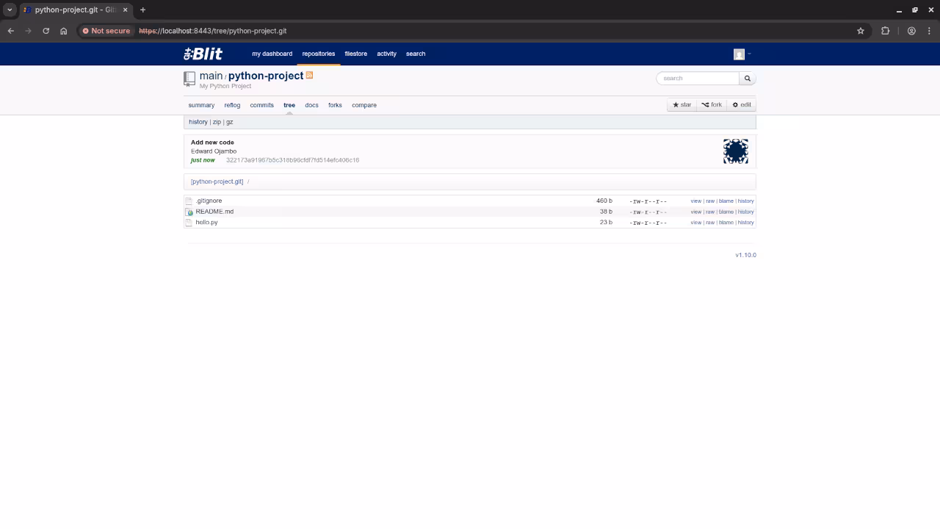Click the Gitblit logo

point(203,54)
